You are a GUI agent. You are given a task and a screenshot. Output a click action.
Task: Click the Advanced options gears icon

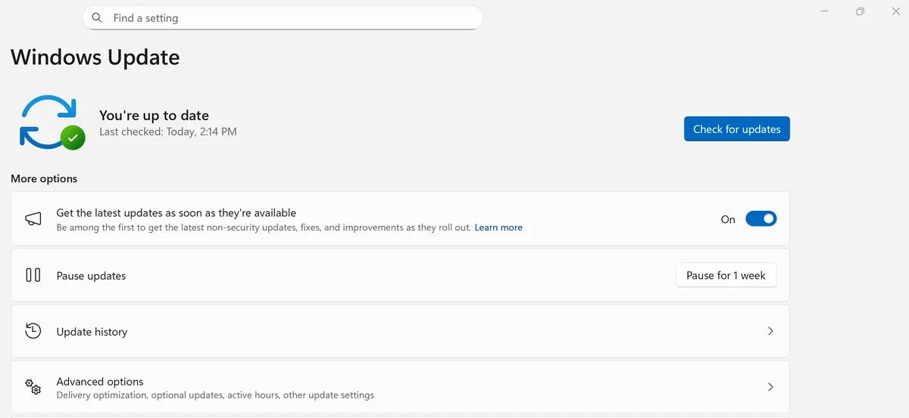[33, 387]
